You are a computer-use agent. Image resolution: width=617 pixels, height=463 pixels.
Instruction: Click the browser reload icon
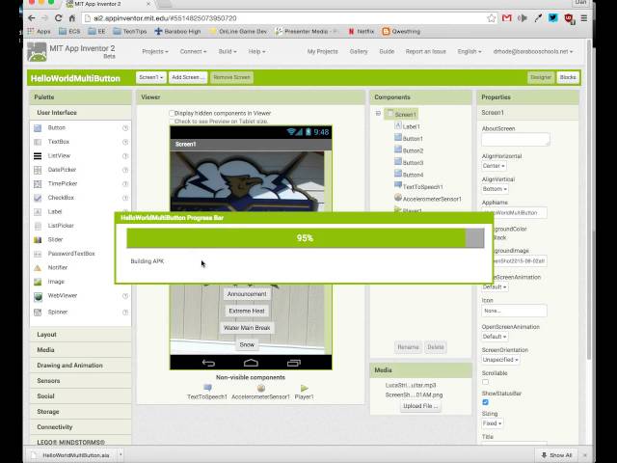point(58,18)
